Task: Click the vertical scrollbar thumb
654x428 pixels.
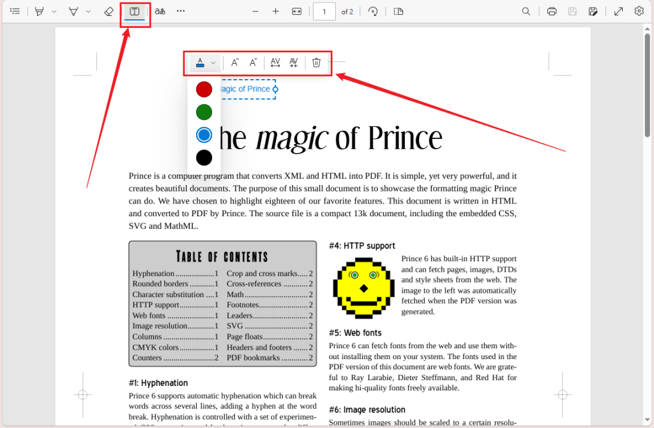Action: coord(648,85)
